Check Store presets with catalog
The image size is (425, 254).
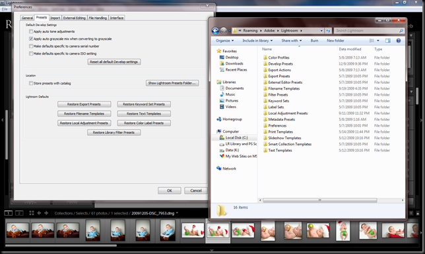point(31,83)
